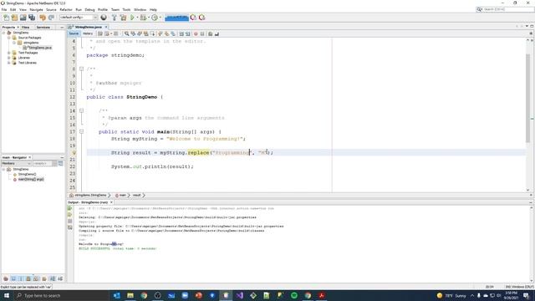
Task: Click the Source view button
Action: (74, 33)
